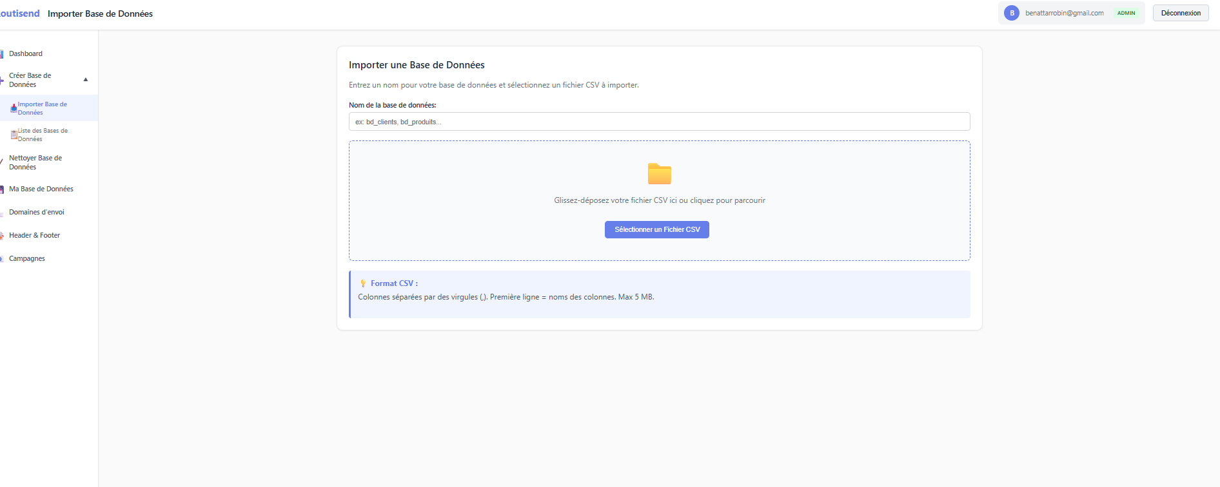The width and height of the screenshot is (1220, 487).
Task: Click the yellow folder icon in the drop zone
Action: [659, 174]
